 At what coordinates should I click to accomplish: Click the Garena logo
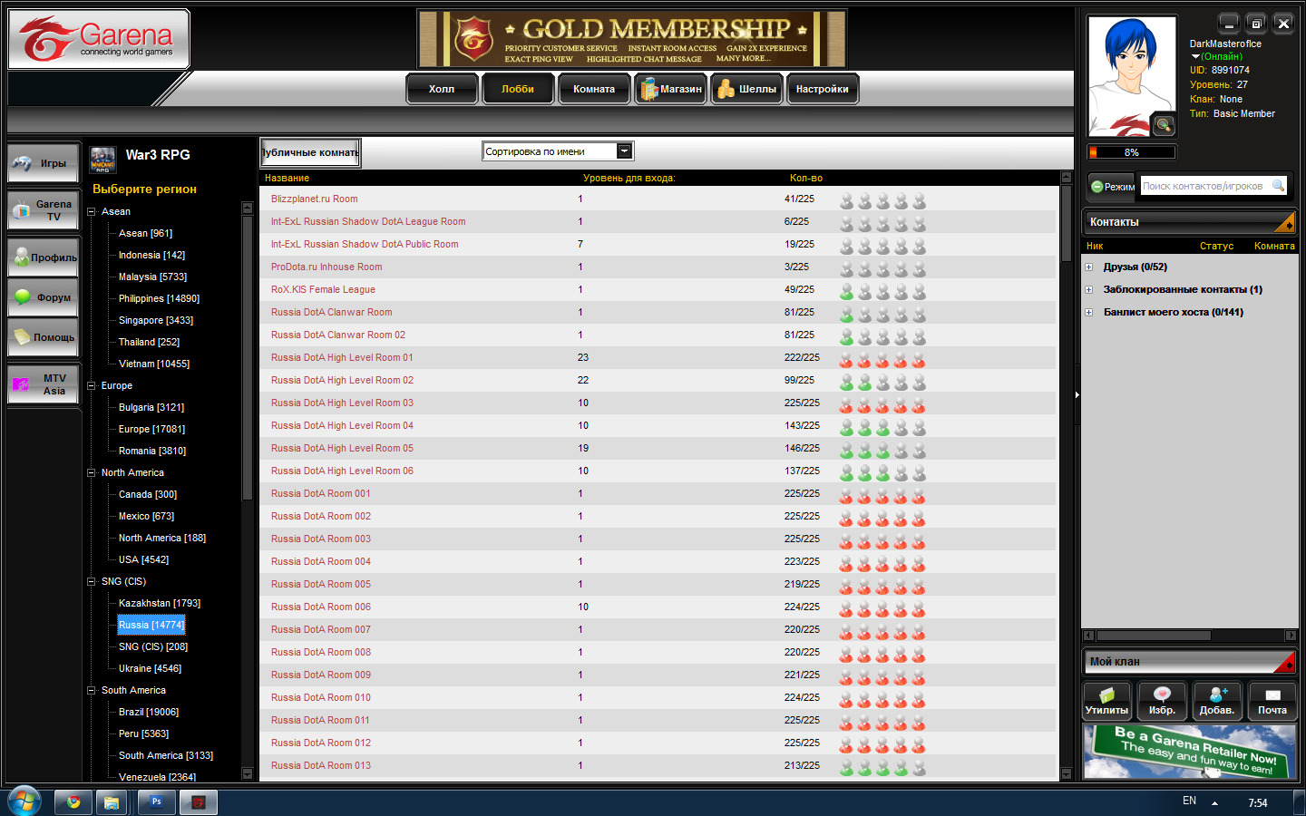pos(99,39)
